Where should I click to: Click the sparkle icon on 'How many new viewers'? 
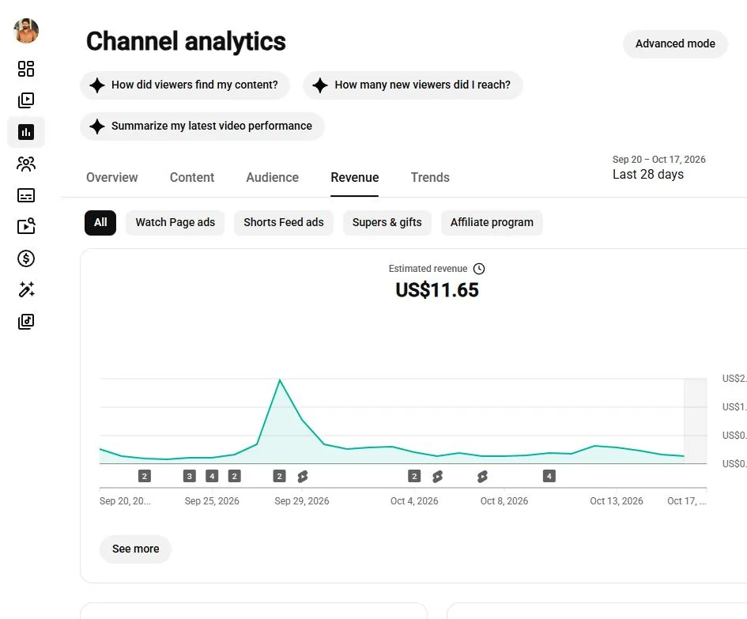319,85
